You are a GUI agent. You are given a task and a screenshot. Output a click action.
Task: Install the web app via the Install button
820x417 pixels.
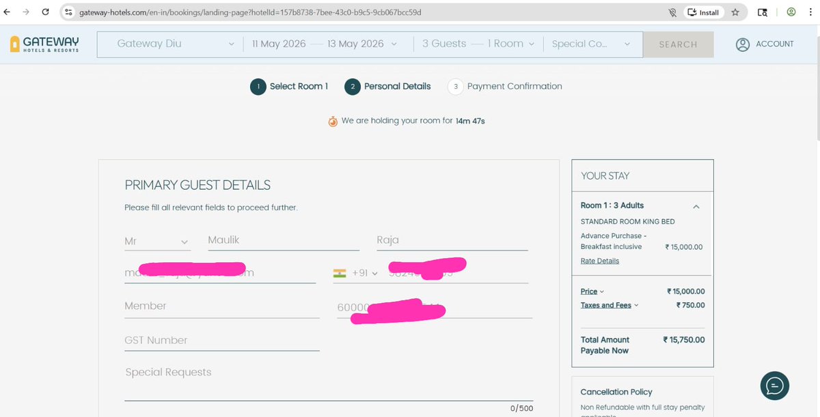click(x=703, y=12)
